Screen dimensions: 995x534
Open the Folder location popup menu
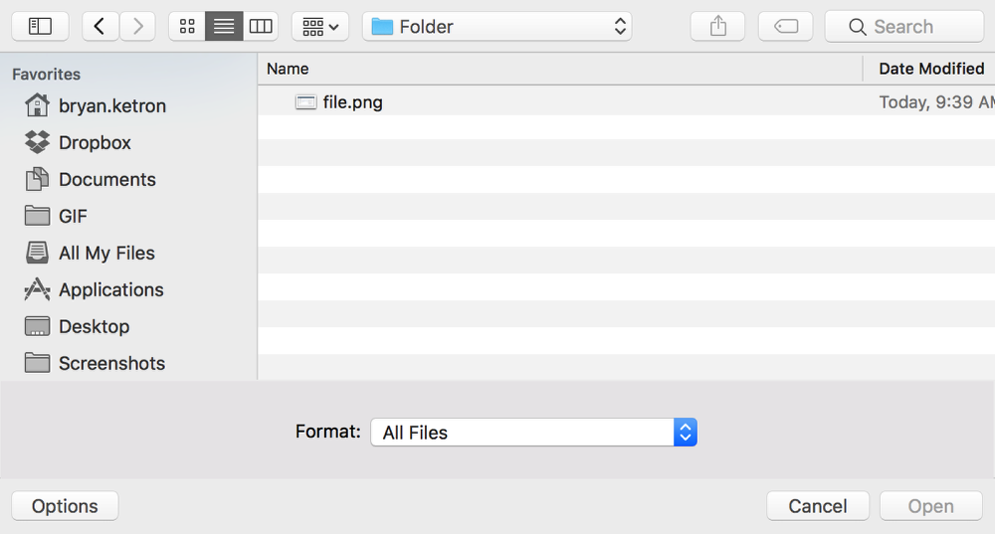point(497,26)
